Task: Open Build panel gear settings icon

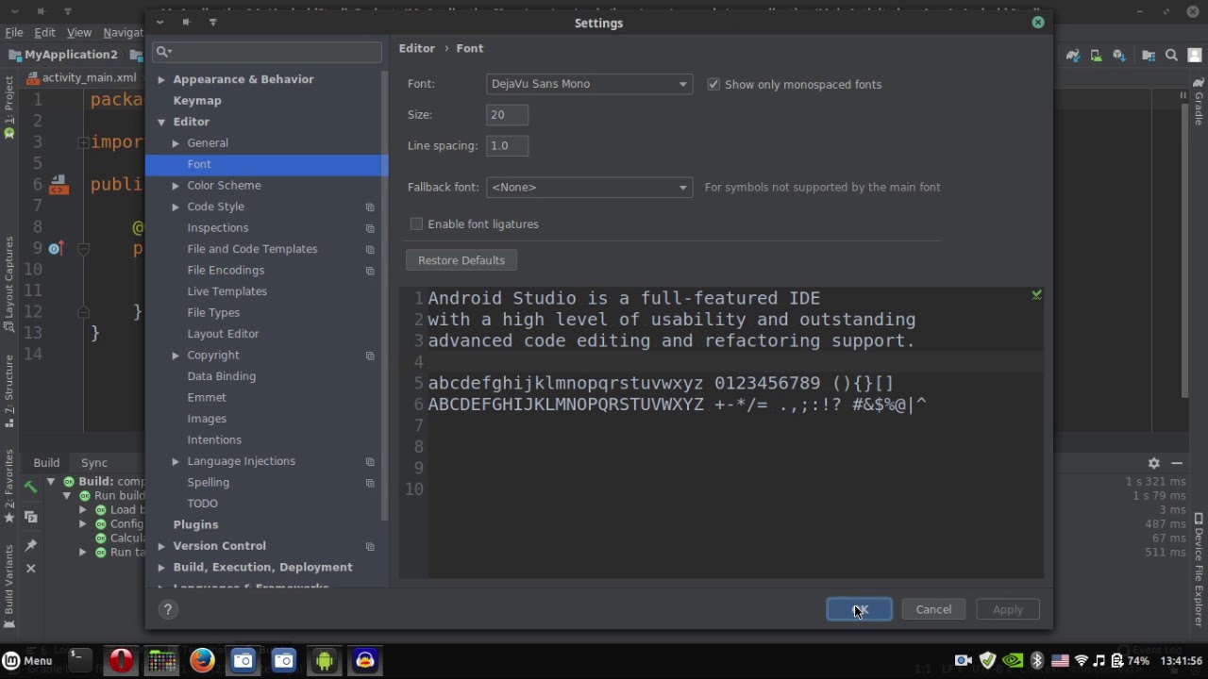Action: 1153,463
